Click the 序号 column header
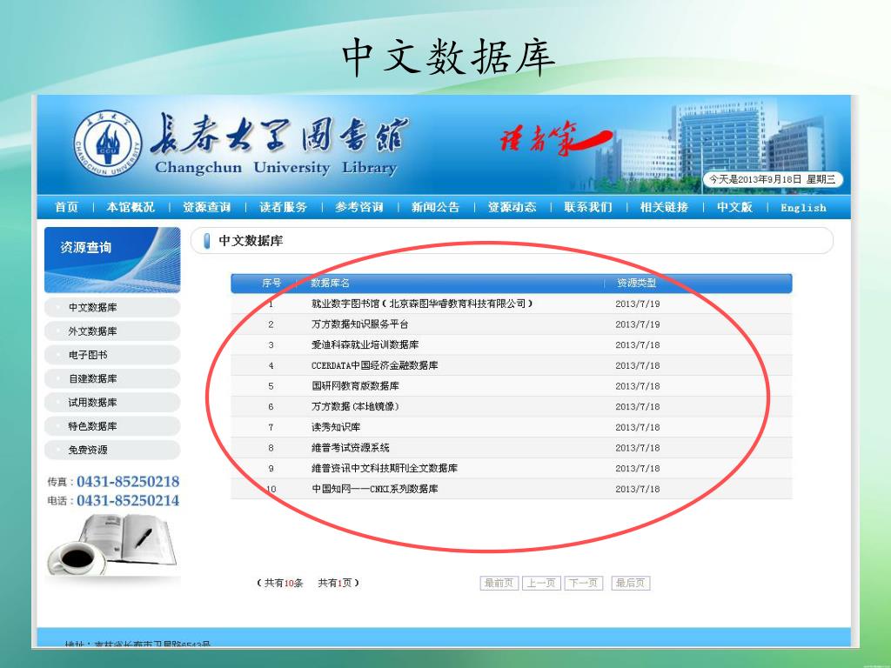The width and height of the screenshot is (891, 668). click(271, 283)
